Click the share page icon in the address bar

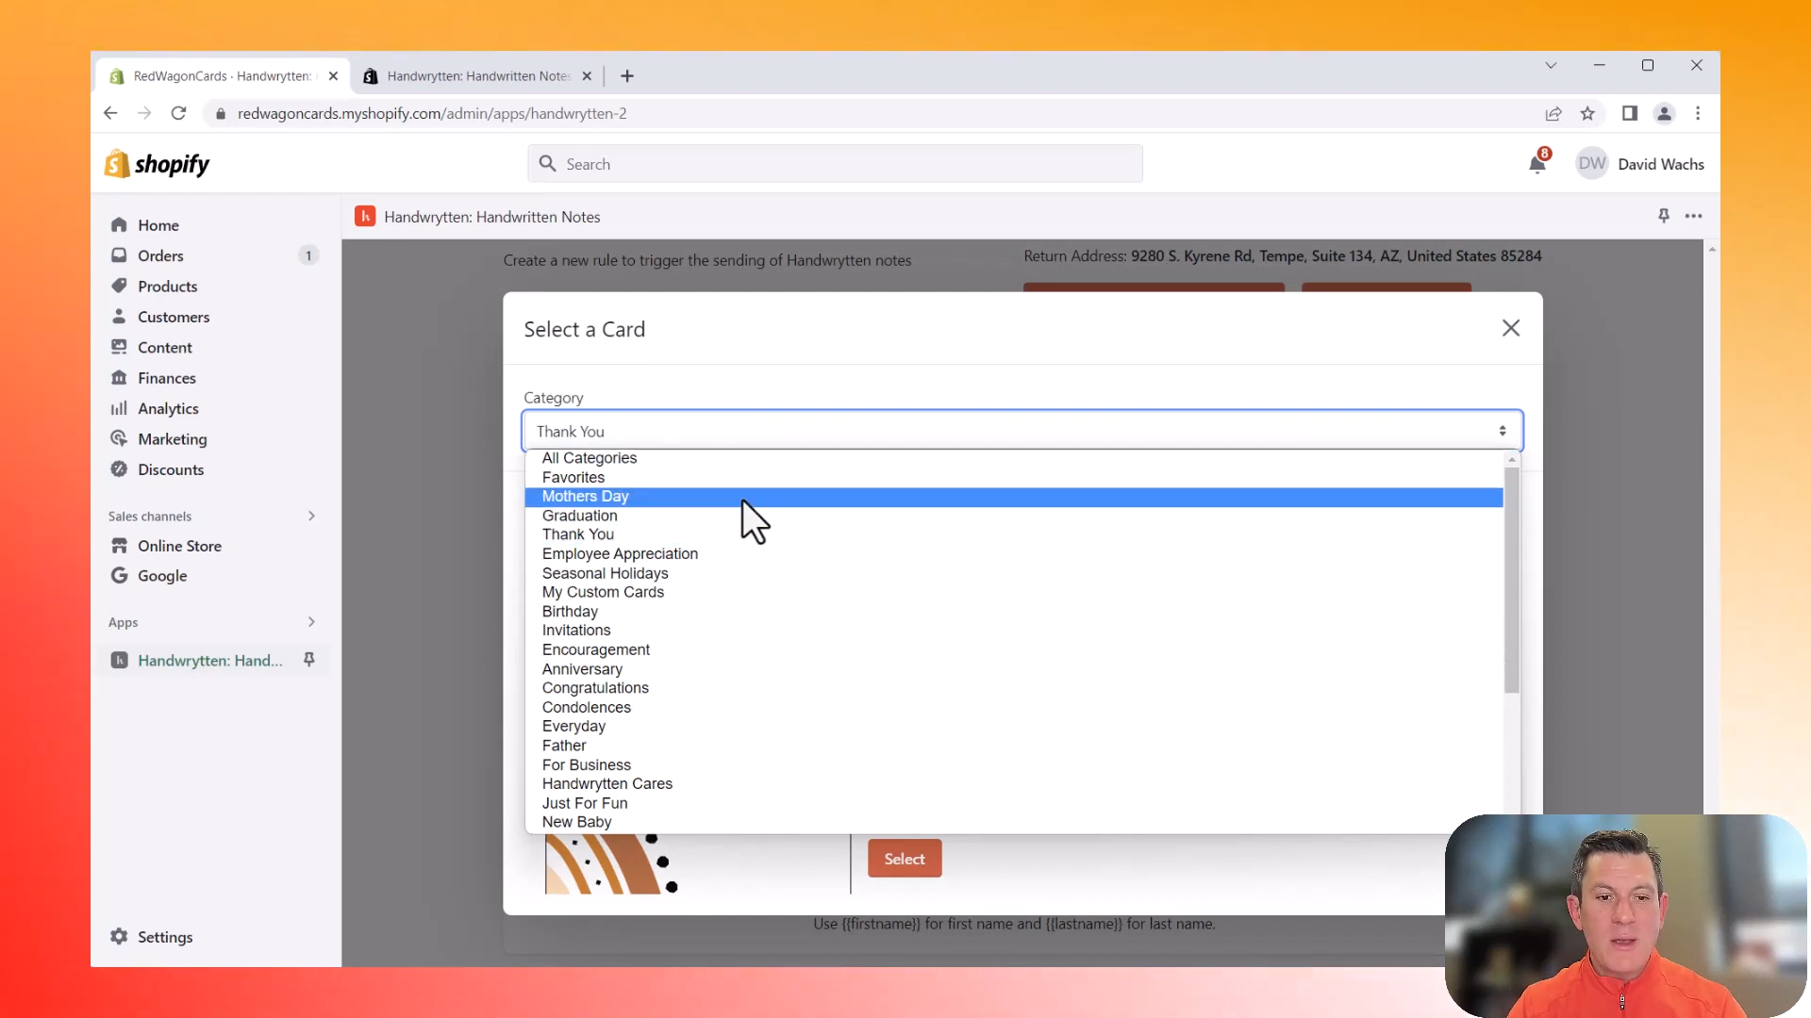1553,113
